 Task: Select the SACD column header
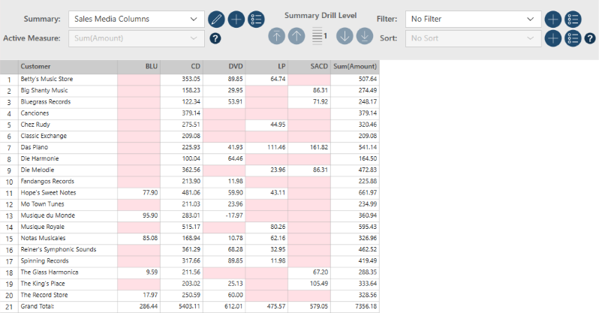(310, 66)
